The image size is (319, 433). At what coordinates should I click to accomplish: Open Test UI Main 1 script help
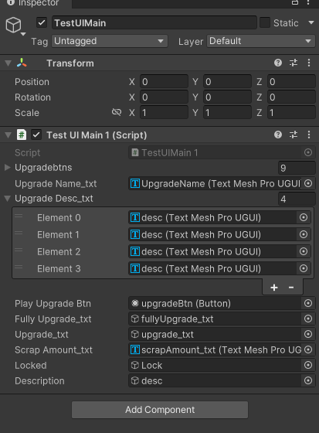pyautogui.click(x=278, y=135)
